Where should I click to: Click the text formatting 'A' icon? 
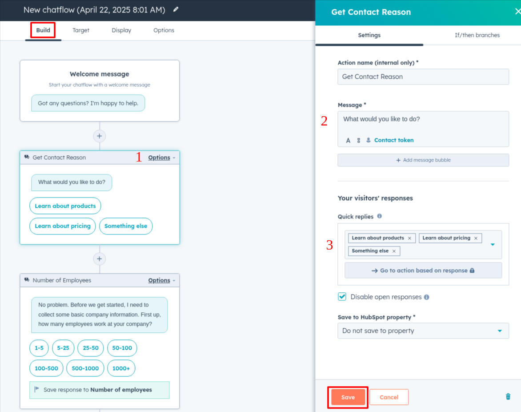[348, 140]
